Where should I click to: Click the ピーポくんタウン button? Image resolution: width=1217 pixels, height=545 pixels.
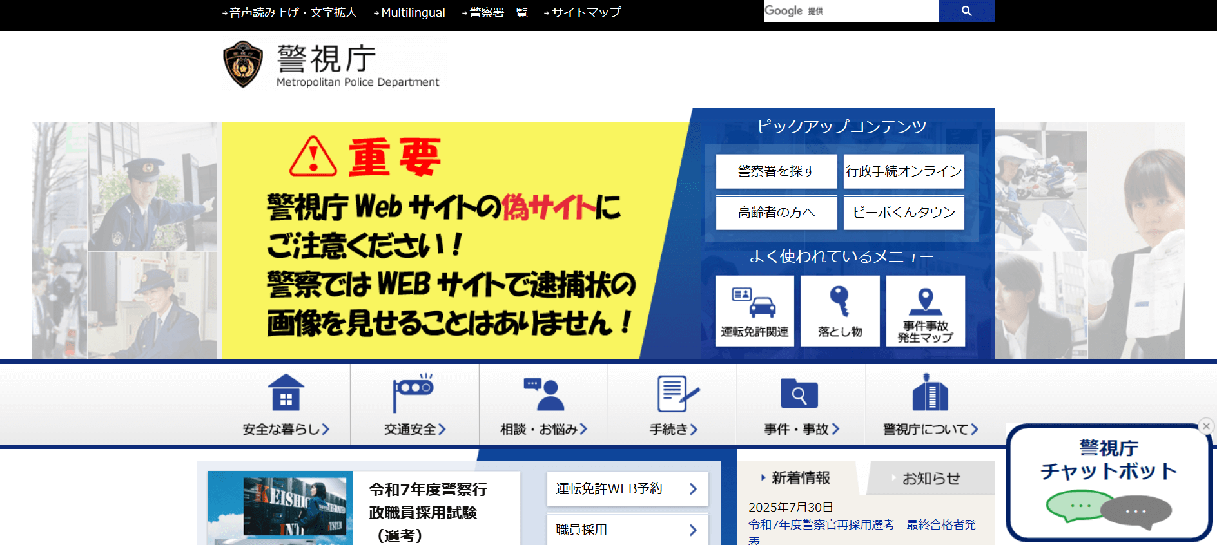coord(904,212)
